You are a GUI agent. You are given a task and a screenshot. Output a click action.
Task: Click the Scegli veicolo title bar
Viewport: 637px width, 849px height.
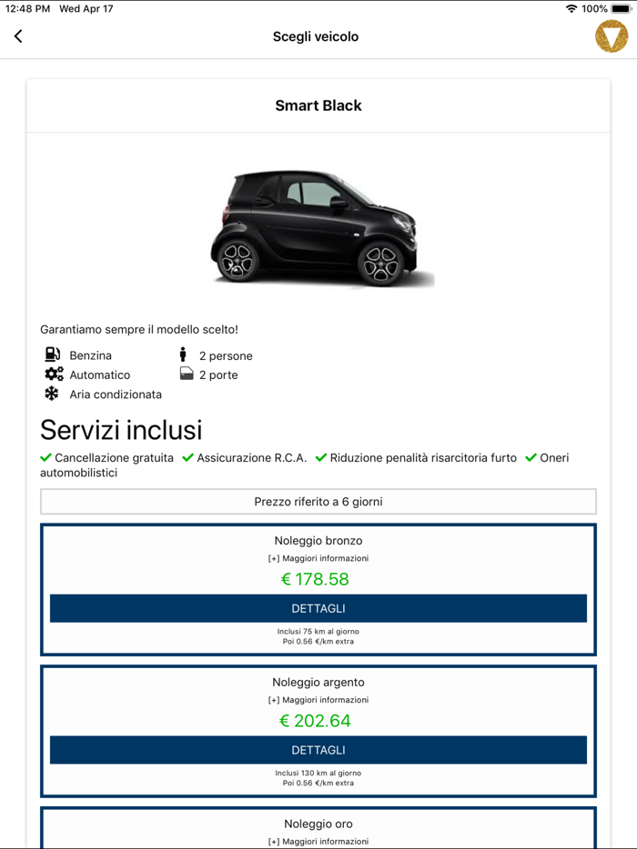click(x=316, y=36)
